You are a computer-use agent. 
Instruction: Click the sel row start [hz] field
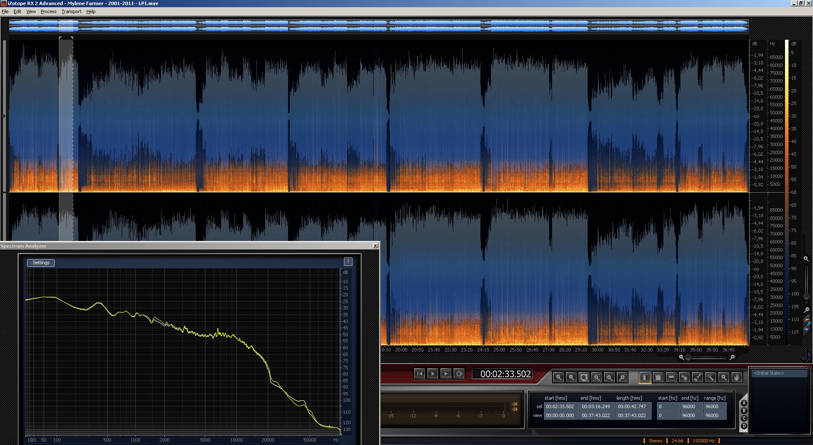(x=668, y=406)
